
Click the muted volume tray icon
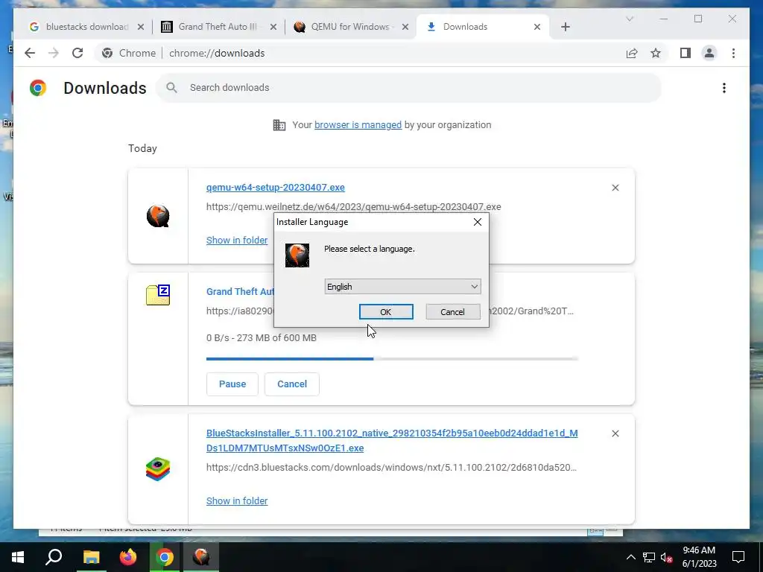(x=667, y=557)
